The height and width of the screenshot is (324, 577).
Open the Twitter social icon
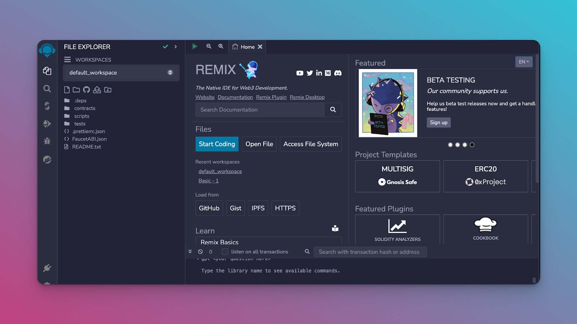point(310,73)
